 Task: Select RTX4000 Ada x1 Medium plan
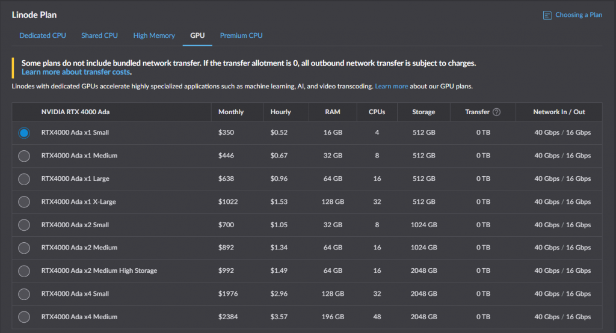[x=24, y=156]
